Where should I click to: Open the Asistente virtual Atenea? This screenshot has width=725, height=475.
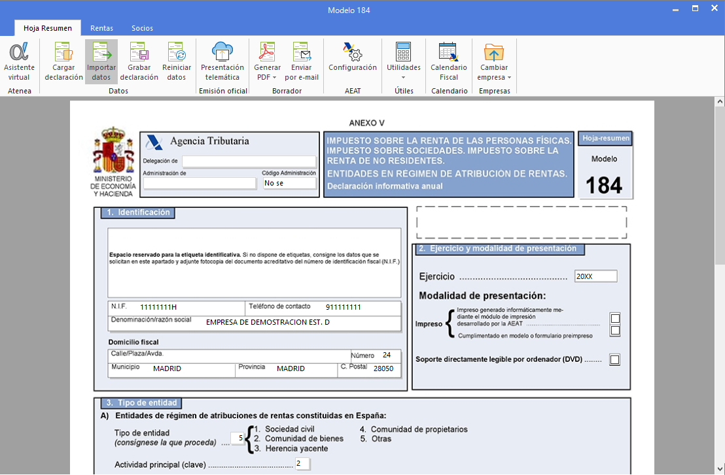pyautogui.click(x=19, y=61)
